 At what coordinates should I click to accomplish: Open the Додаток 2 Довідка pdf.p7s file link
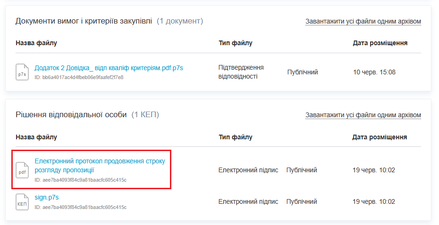[x=109, y=68]
